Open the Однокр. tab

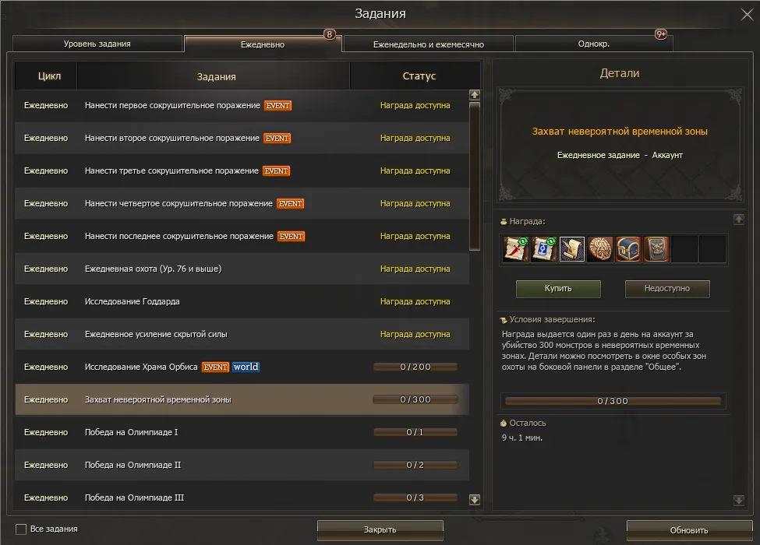(x=593, y=44)
